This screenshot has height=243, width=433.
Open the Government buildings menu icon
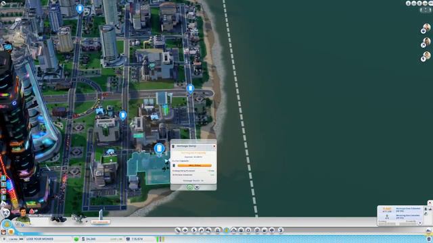click(217, 230)
